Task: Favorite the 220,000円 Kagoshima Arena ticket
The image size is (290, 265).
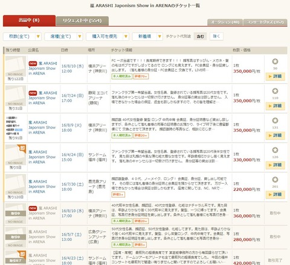Action: pyautogui.click(x=275, y=179)
